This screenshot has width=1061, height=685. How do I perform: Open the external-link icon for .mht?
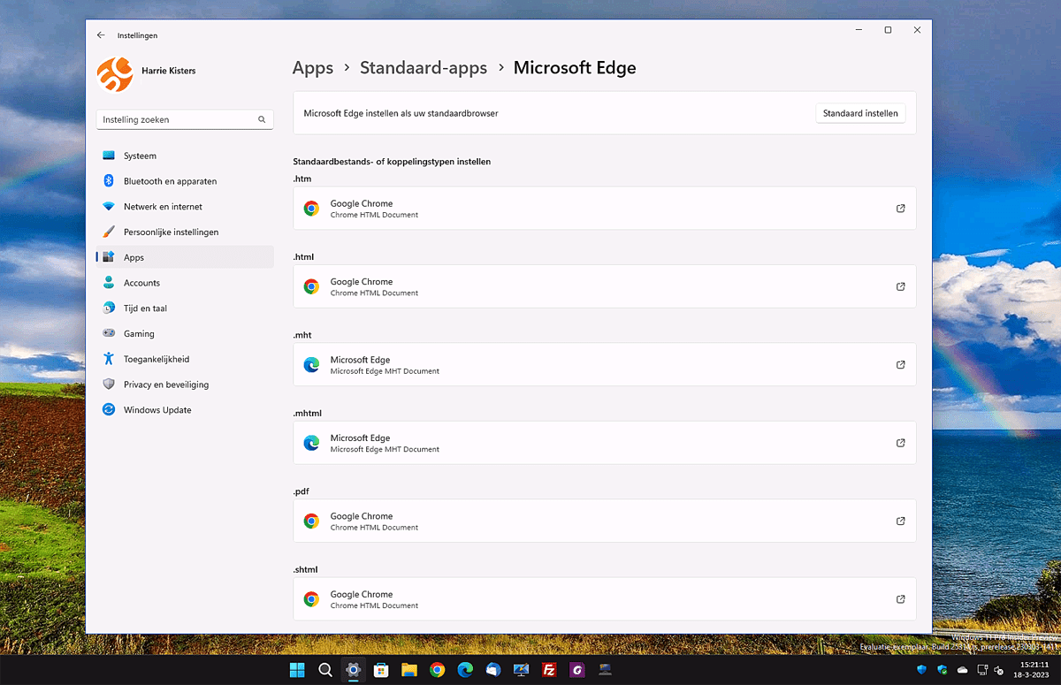[x=901, y=364]
